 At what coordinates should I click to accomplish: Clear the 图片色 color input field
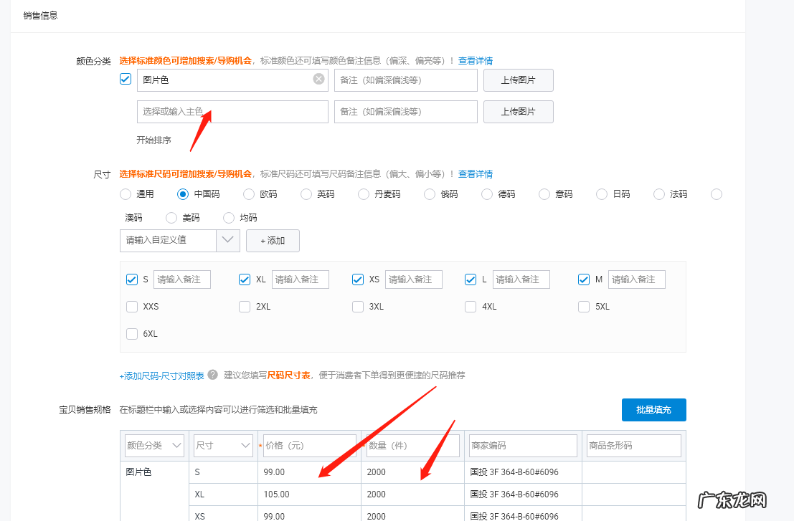(x=318, y=80)
